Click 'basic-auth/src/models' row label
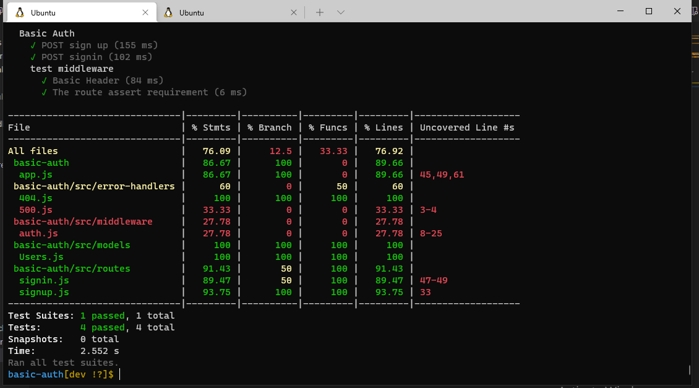The height and width of the screenshot is (388, 699). click(x=72, y=245)
